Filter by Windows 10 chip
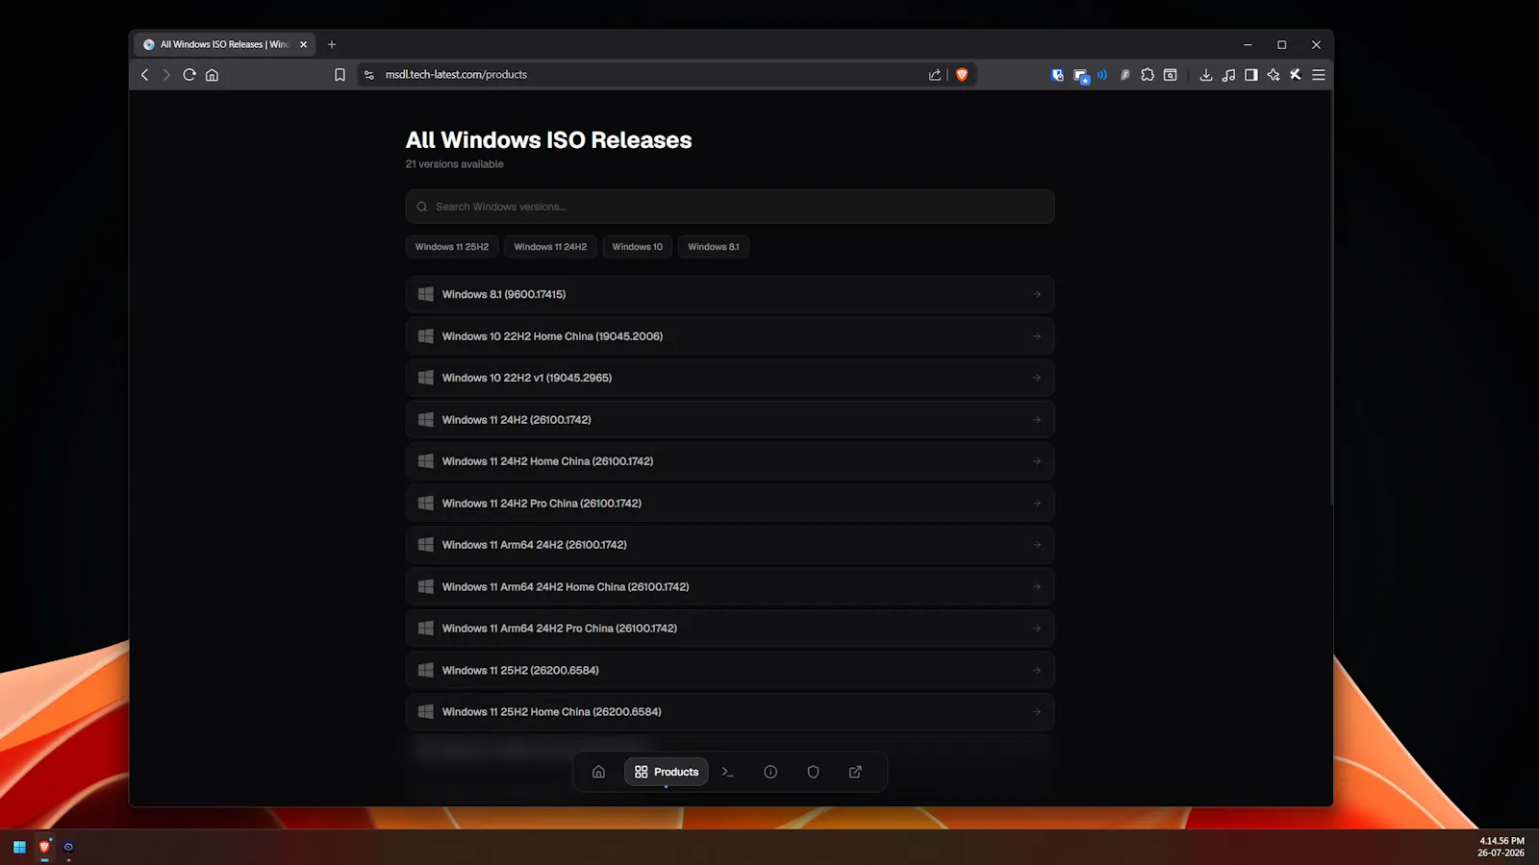Viewport: 1539px width, 865px height. click(x=638, y=247)
